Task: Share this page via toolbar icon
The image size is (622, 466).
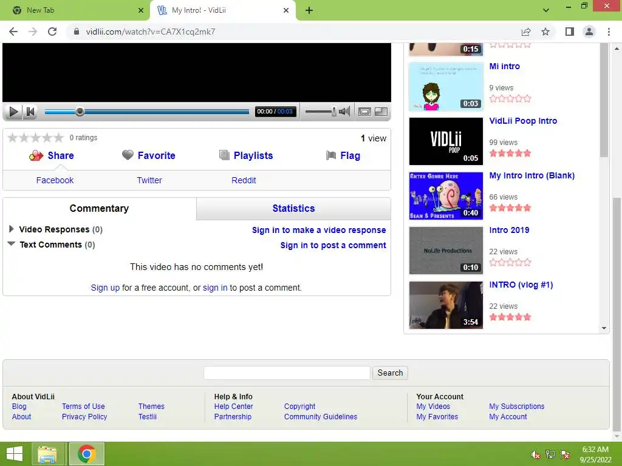Action: (x=526, y=32)
